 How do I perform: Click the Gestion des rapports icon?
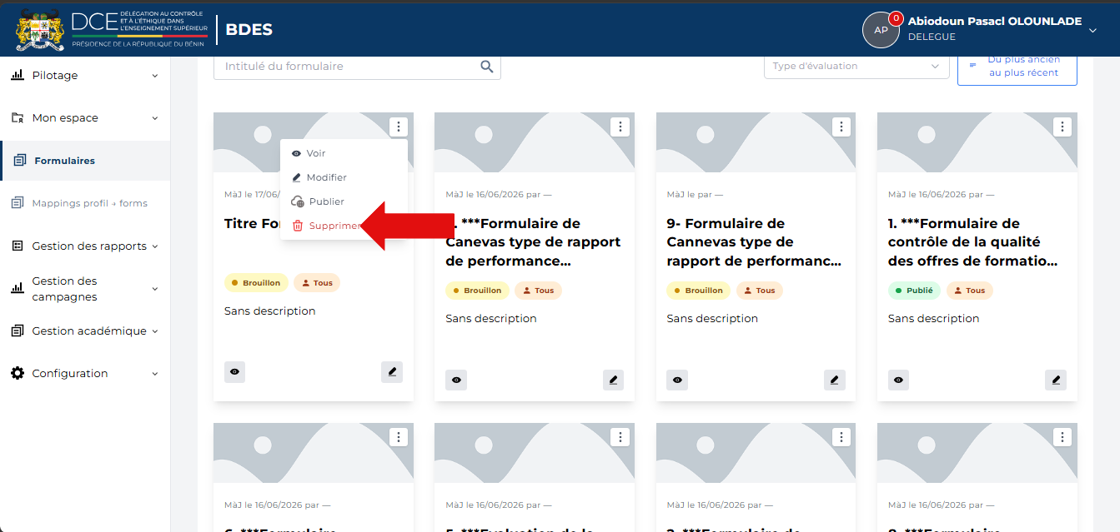tap(18, 246)
